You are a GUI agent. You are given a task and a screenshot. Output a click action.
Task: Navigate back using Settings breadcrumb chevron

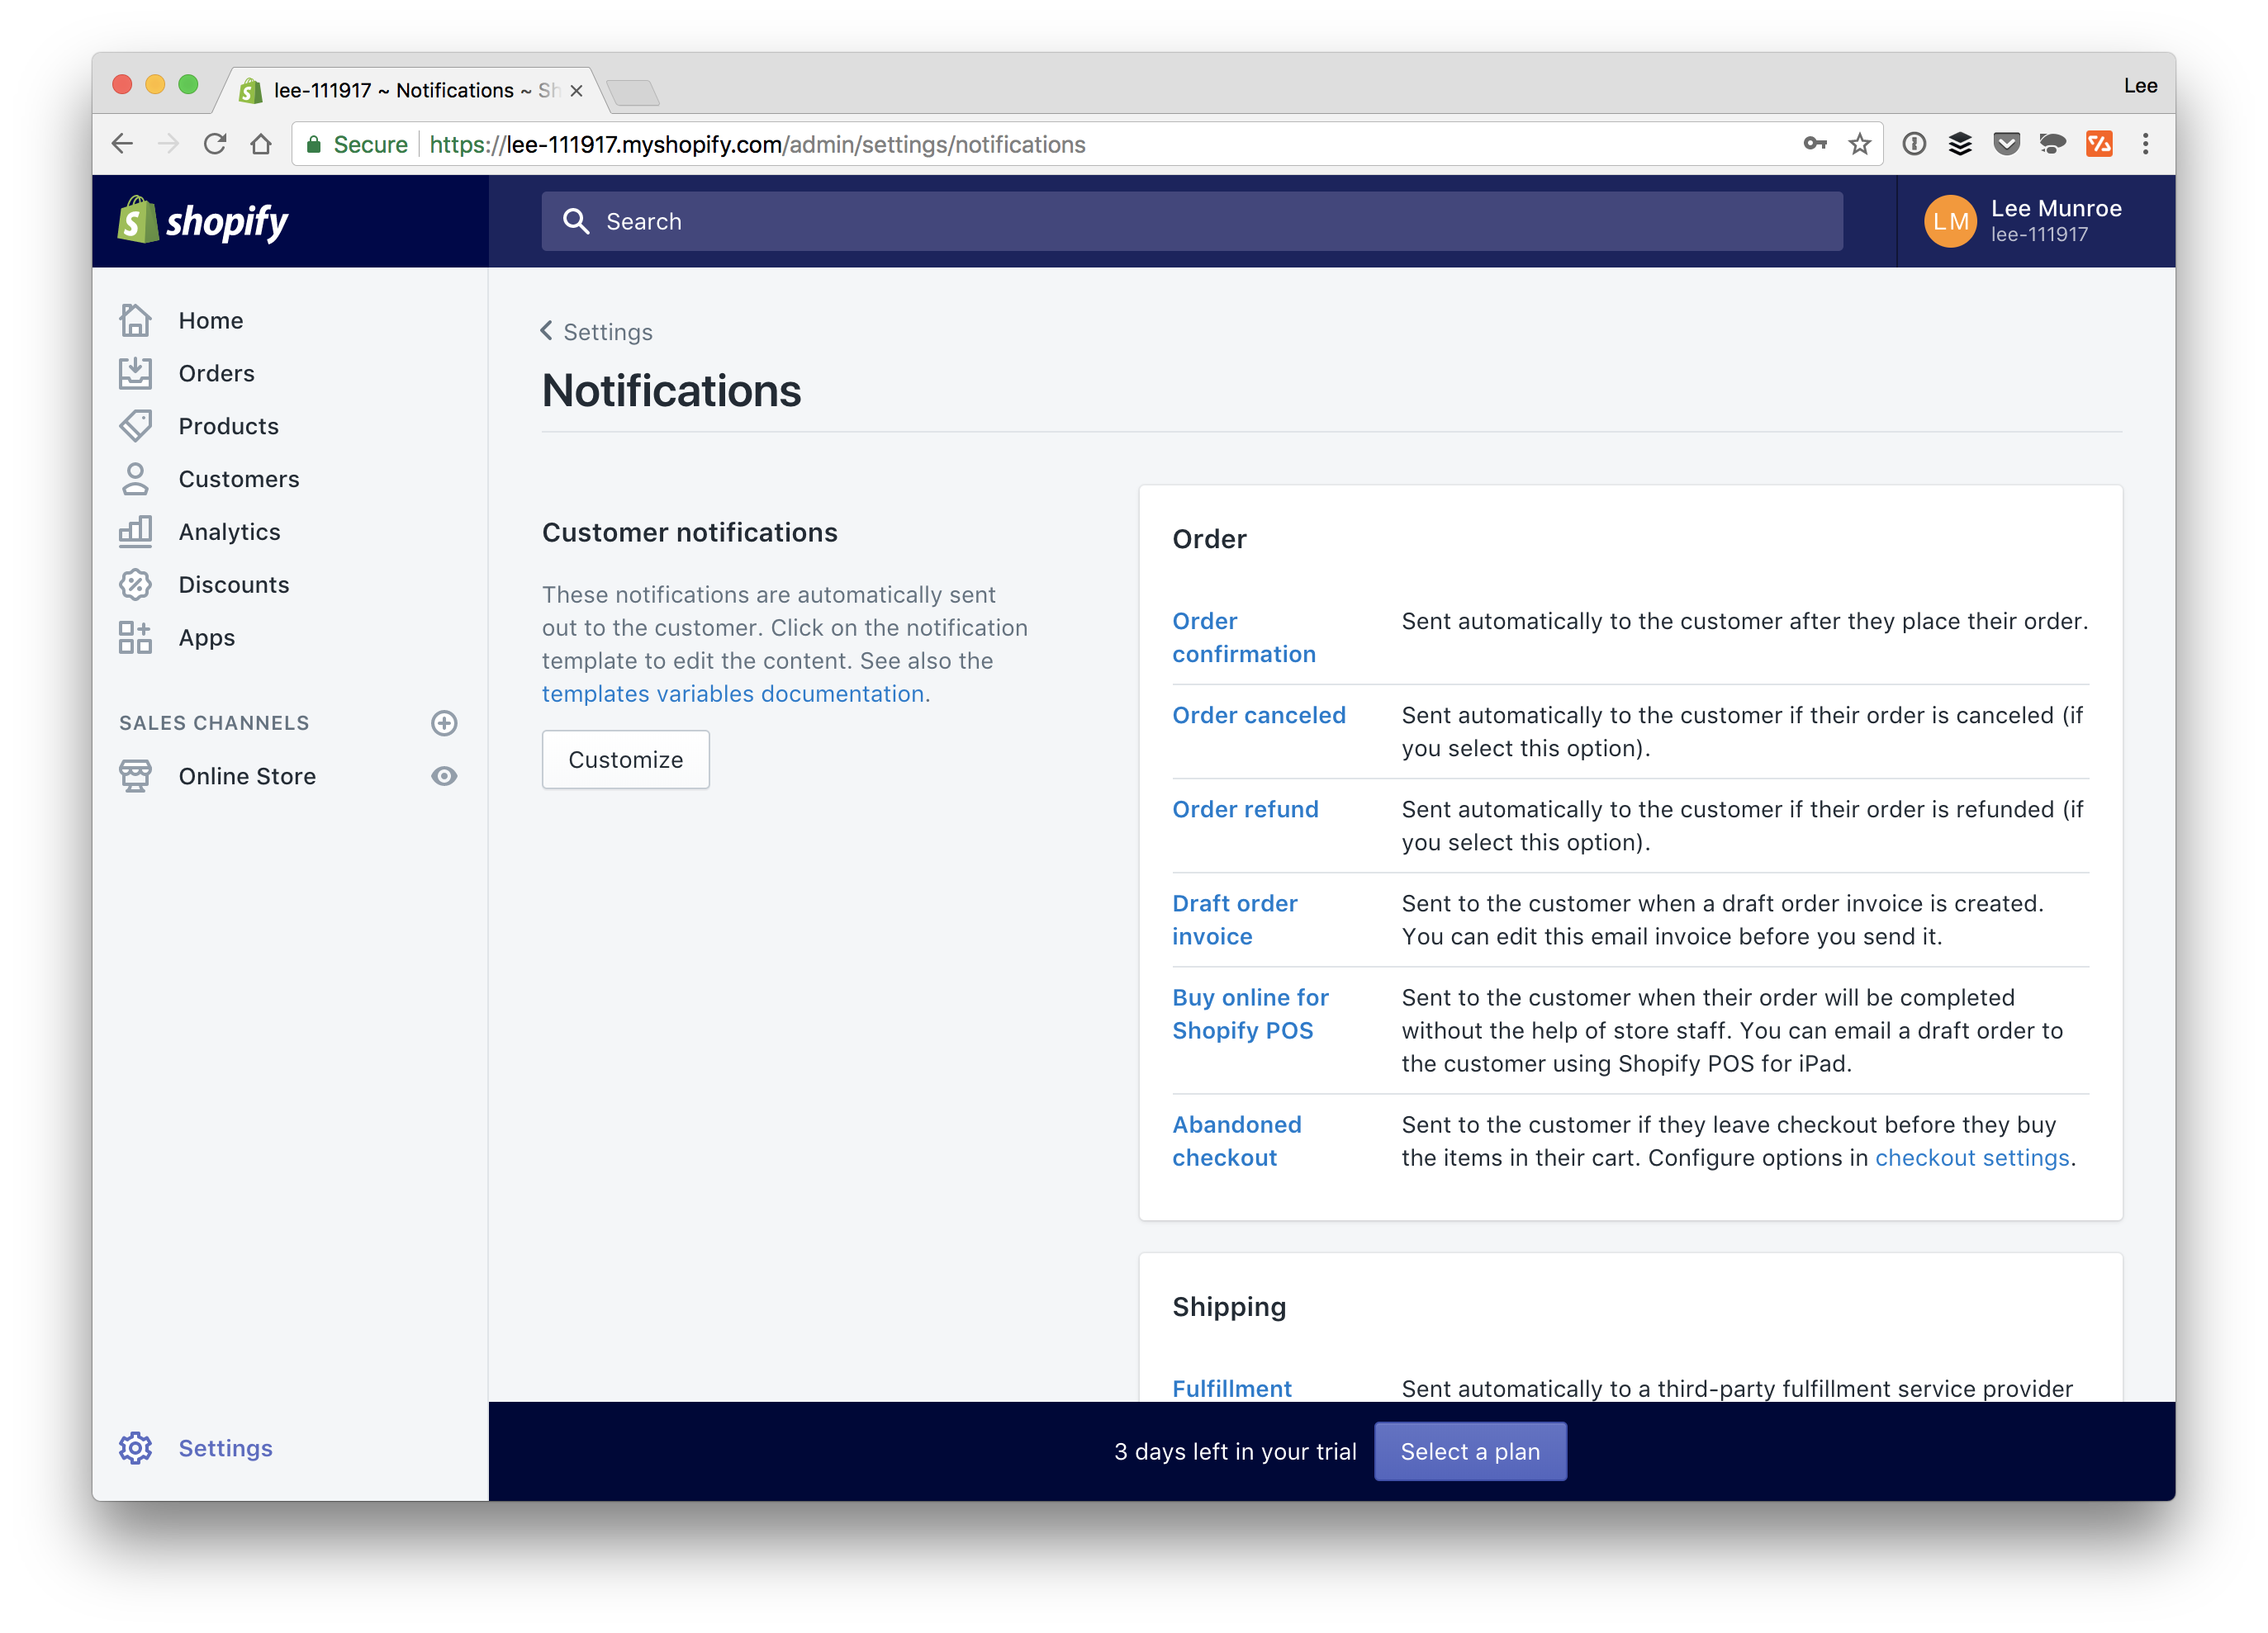point(548,331)
